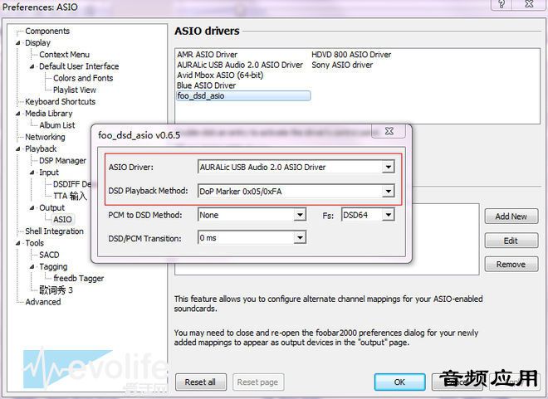548x399 pixels.
Task: Collapse the Media Library node
Action: (18, 114)
